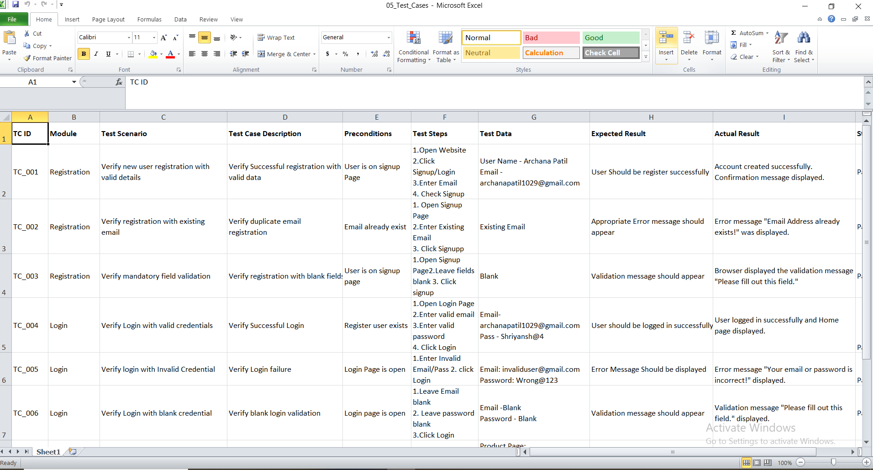Apply the Neutral cell style
Viewport: 873px width, 470px height.
point(491,53)
